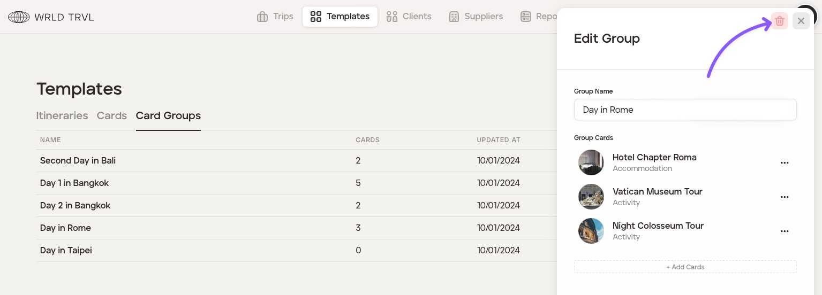Viewport: 822px width, 295px height.
Task: Open the Day in Taipei row
Action: (66, 250)
